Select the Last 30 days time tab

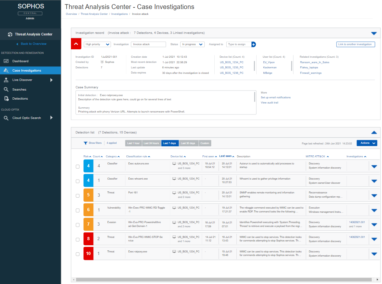[189, 143]
